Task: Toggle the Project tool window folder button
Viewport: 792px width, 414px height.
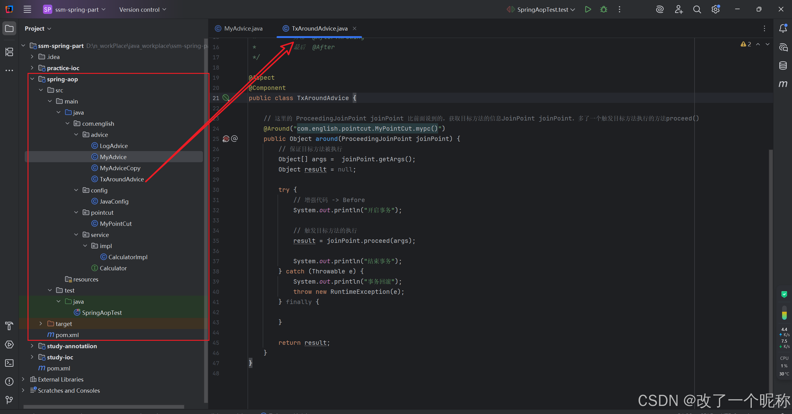Action: click(x=9, y=28)
